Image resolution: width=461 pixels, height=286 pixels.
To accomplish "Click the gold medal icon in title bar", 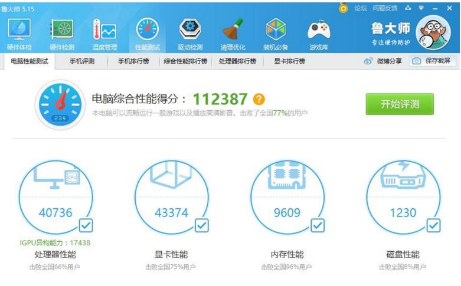I will 343,8.
